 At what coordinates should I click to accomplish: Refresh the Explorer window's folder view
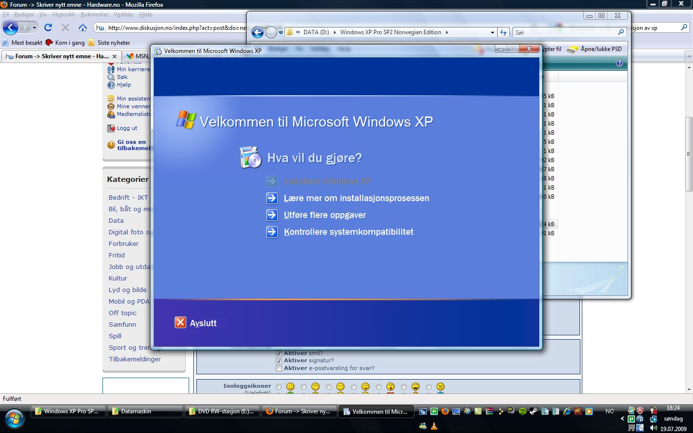click(503, 32)
